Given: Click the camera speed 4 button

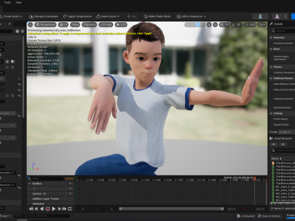Looking at the screenshot, I should pyautogui.click(x=262, y=25).
